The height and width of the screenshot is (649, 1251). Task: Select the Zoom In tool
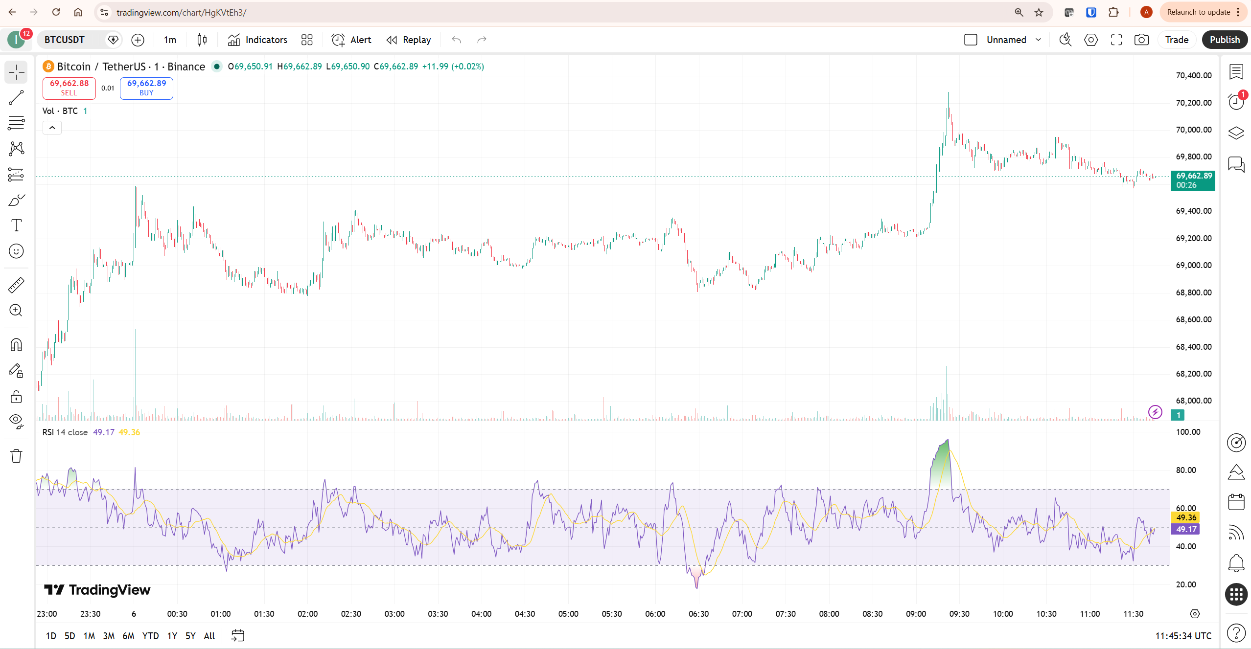tap(16, 311)
